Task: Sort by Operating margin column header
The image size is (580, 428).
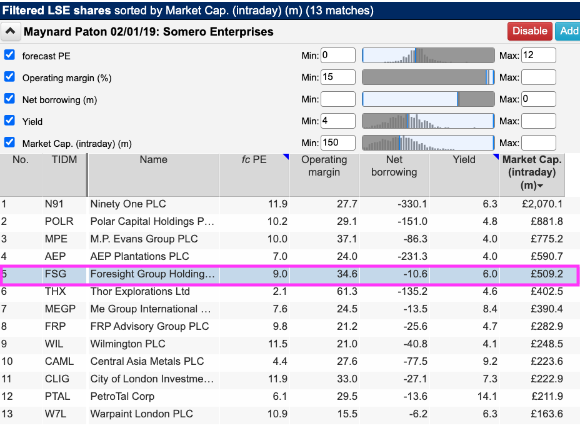Action: [x=324, y=174]
